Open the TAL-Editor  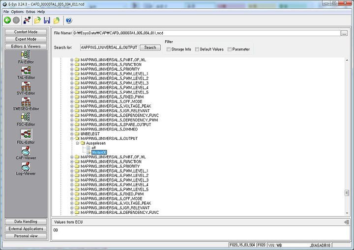tap(26, 73)
